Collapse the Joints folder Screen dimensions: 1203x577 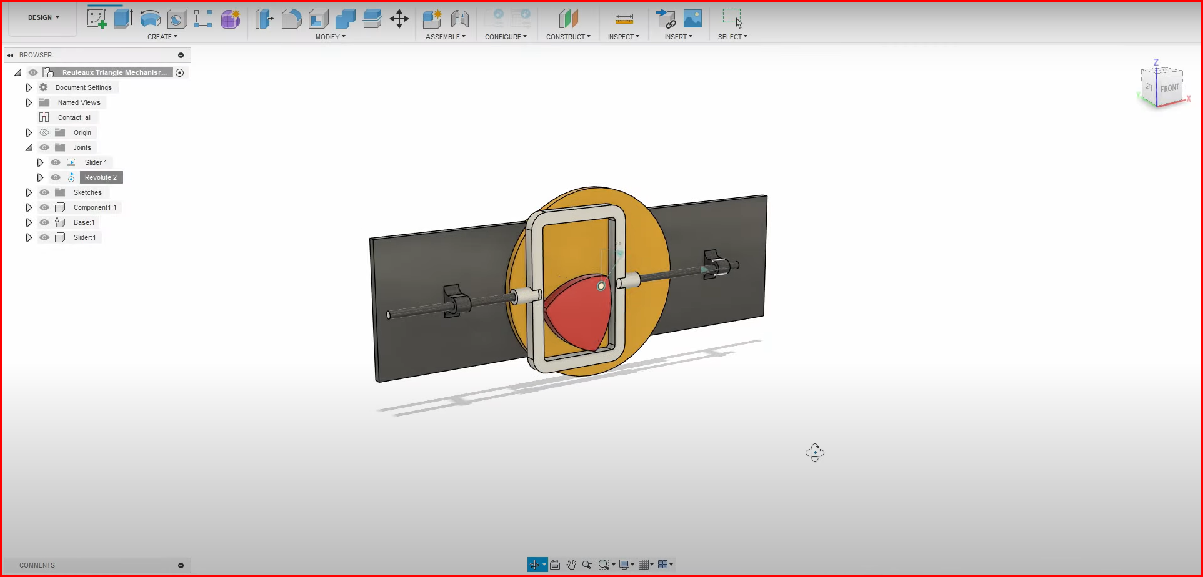pos(29,147)
